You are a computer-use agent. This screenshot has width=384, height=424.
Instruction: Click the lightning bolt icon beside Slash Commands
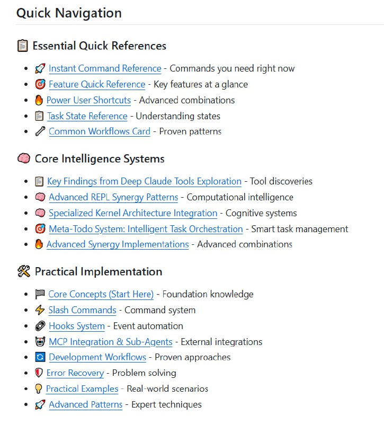click(40, 310)
